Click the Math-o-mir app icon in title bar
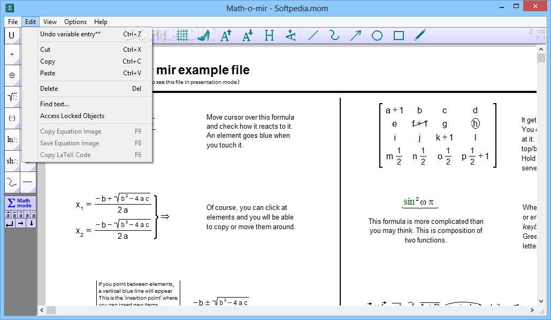The image size is (551, 320). click(x=10, y=7)
